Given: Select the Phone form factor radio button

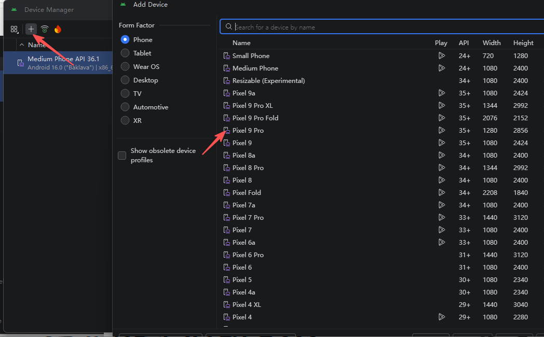Looking at the screenshot, I should click(x=125, y=39).
